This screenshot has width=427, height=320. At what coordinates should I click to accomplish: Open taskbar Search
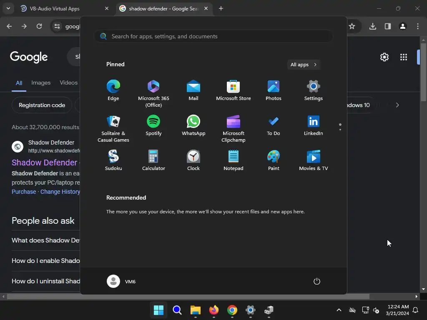point(177,310)
